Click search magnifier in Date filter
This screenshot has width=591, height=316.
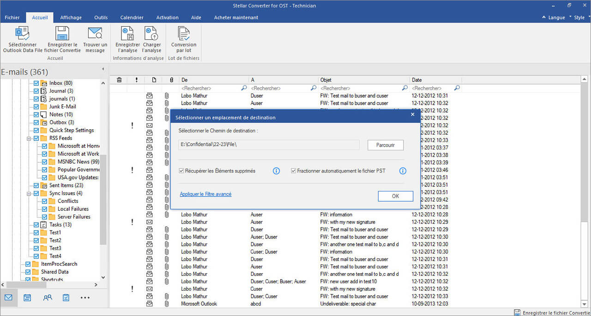(457, 88)
